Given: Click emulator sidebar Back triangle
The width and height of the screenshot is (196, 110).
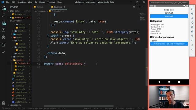Looking at the screenshot, I should click(192, 41).
